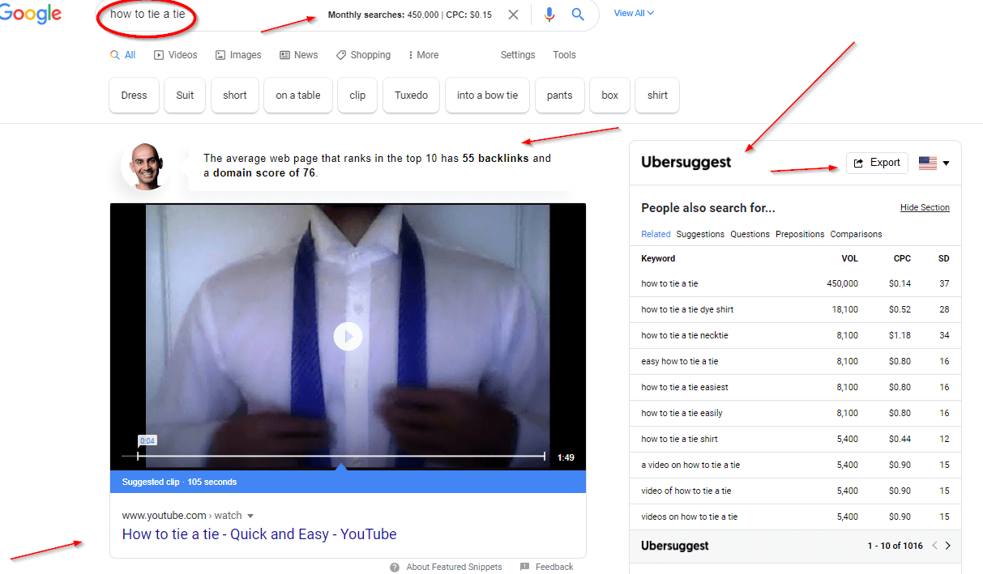
Task: Click keyword 'videos on how to tie a tie'
Action: pyautogui.click(x=690, y=517)
